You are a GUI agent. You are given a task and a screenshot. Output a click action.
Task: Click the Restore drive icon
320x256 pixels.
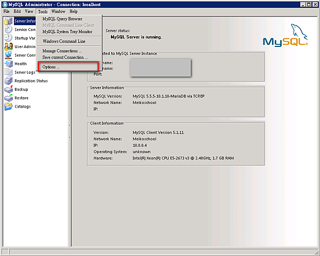pyautogui.click(x=9, y=98)
